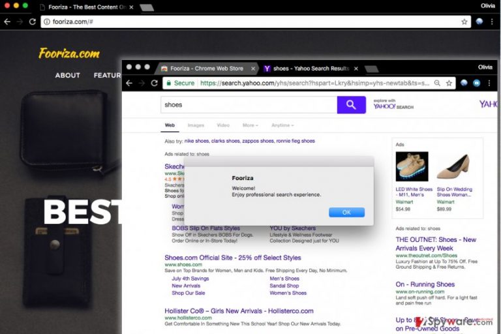Click ronnie fieg shoes suggestion link
This screenshot has width=501, height=334.
[296, 141]
